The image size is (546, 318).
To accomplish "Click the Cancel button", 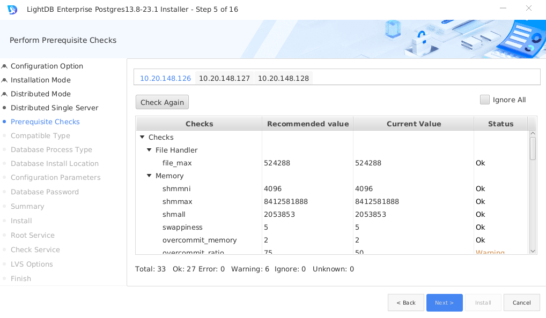I will tap(522, 302).
